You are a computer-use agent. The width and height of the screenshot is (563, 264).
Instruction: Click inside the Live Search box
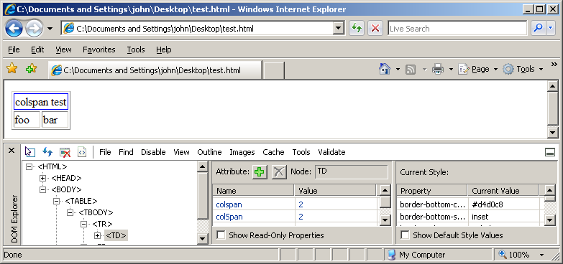point(457,29)
